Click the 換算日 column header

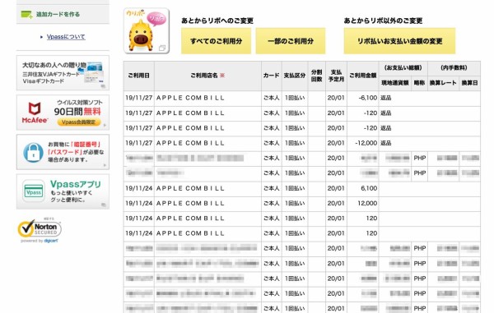tap(470, 83)
